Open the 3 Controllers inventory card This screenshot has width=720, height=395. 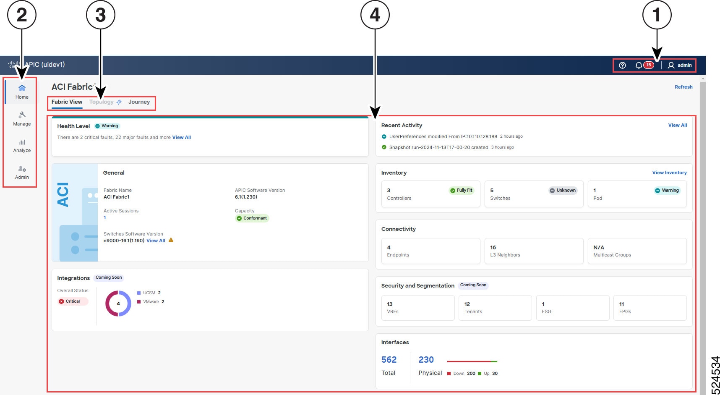430,194
